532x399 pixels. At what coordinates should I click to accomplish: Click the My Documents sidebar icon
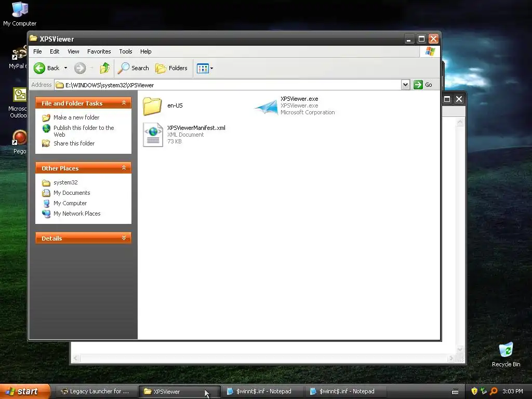[46, 193]
